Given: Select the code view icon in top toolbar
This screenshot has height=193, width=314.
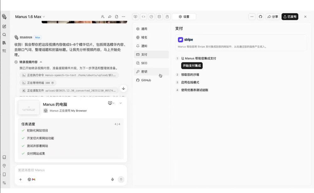Looking at the screenshot, I should click(143, 16).
